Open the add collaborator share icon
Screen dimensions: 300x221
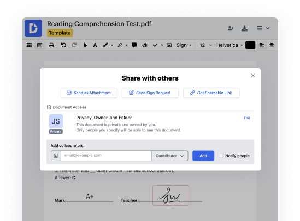point(231,28)
